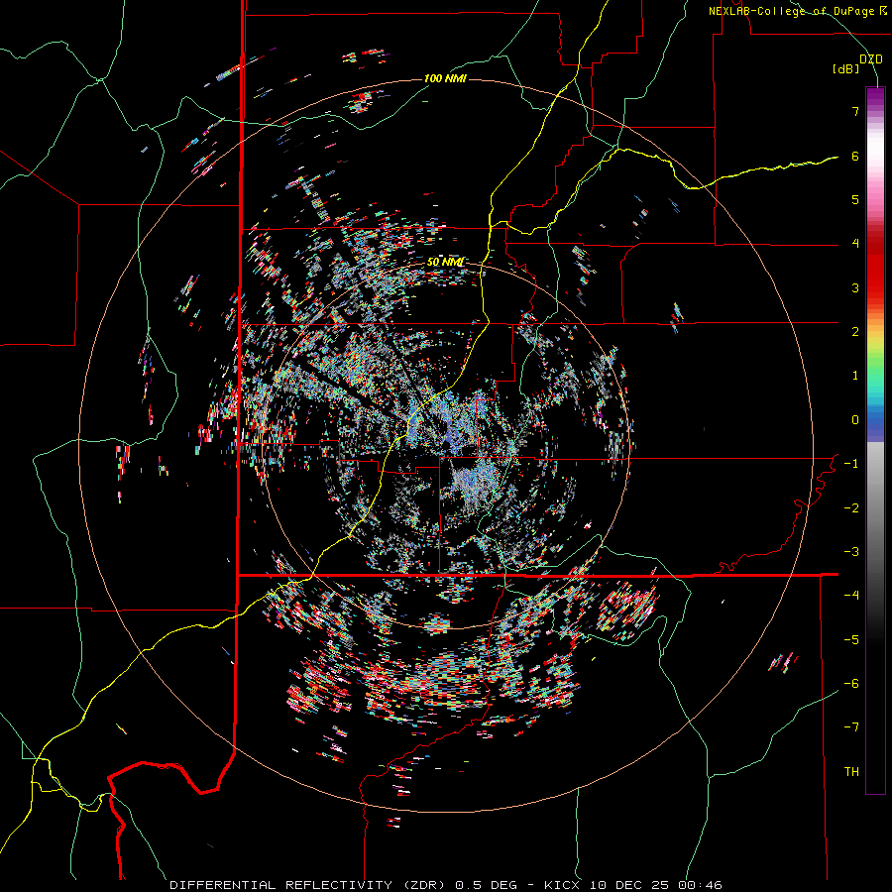Click the ZDR color scale bar
The height and width of the screenshot is (892, 892).
875,440
